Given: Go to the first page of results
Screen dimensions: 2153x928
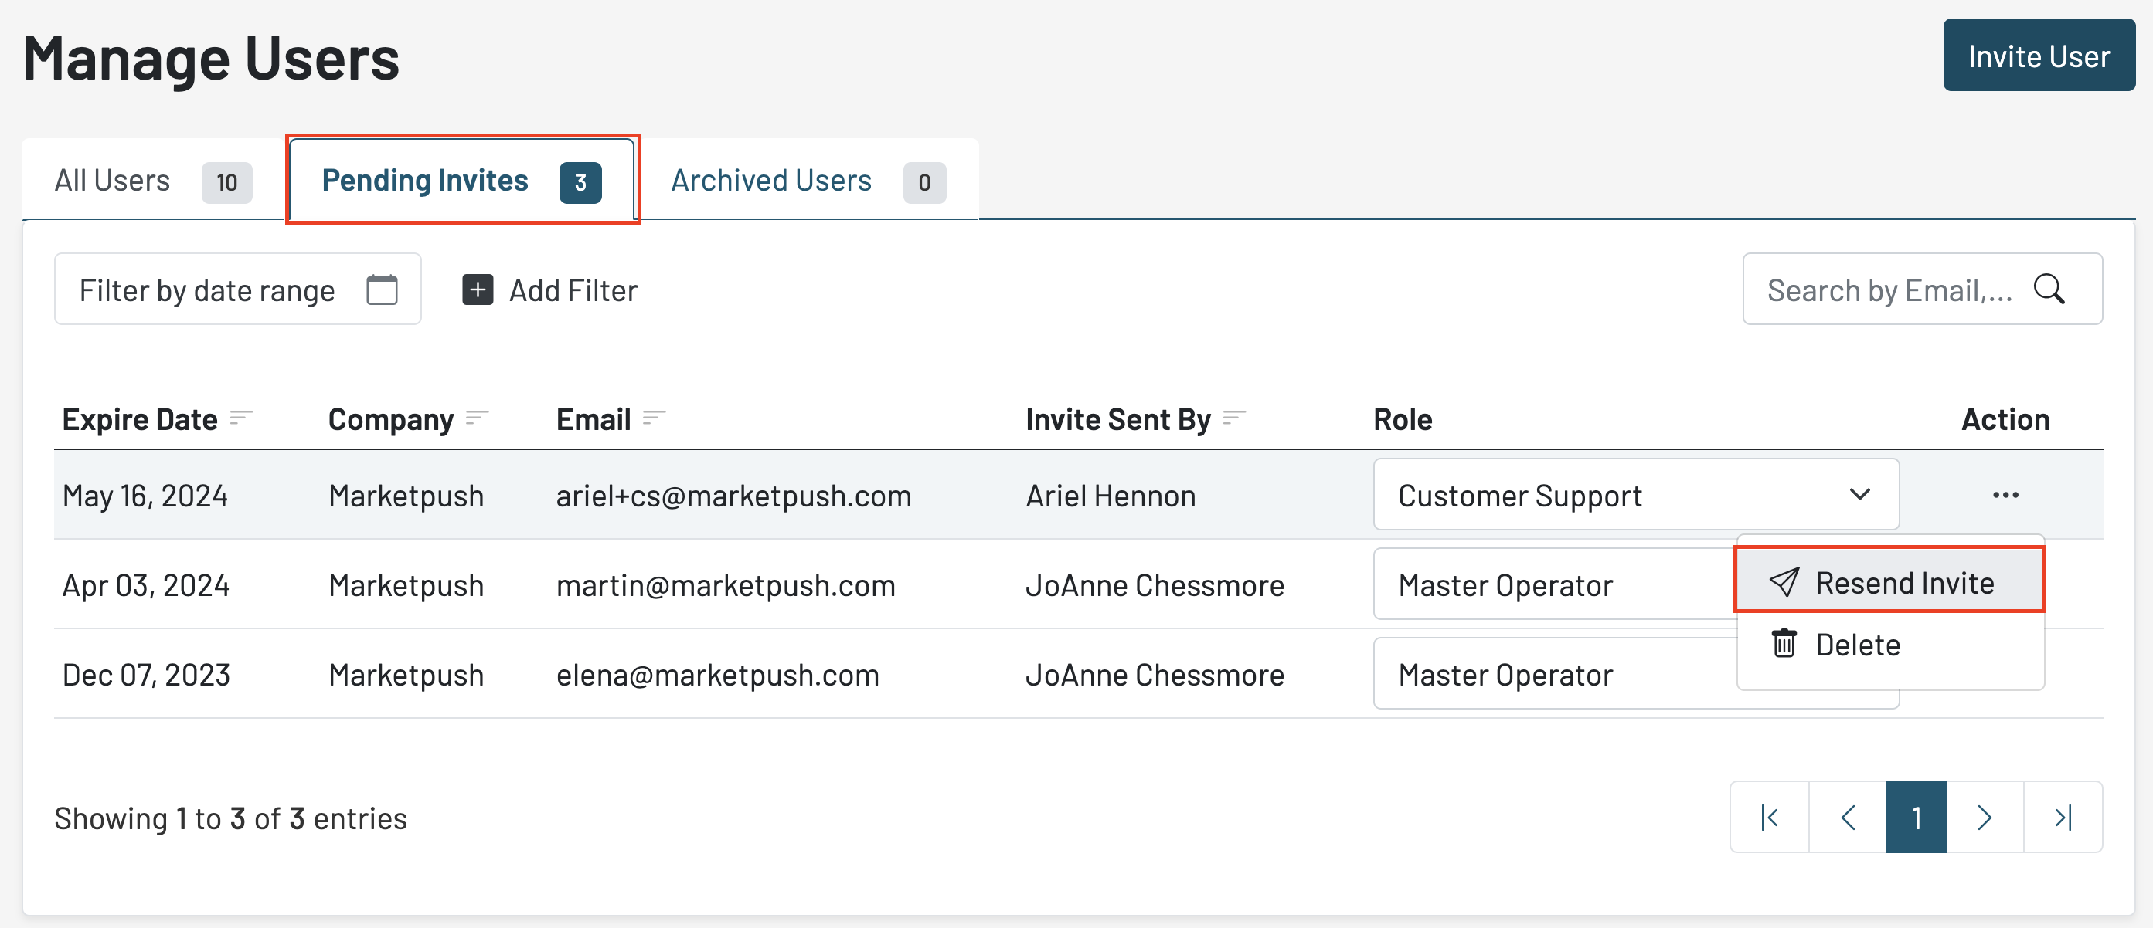Looking at the screenshot, I should click(x=1770, y=817).
